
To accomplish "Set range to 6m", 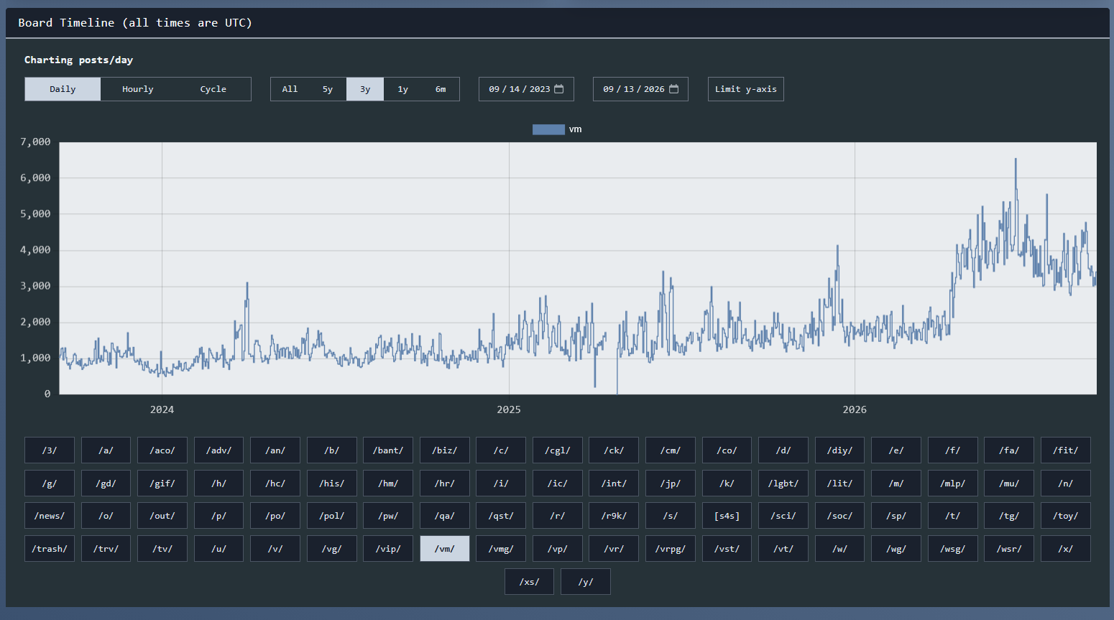I will click(x=441, y=89).
